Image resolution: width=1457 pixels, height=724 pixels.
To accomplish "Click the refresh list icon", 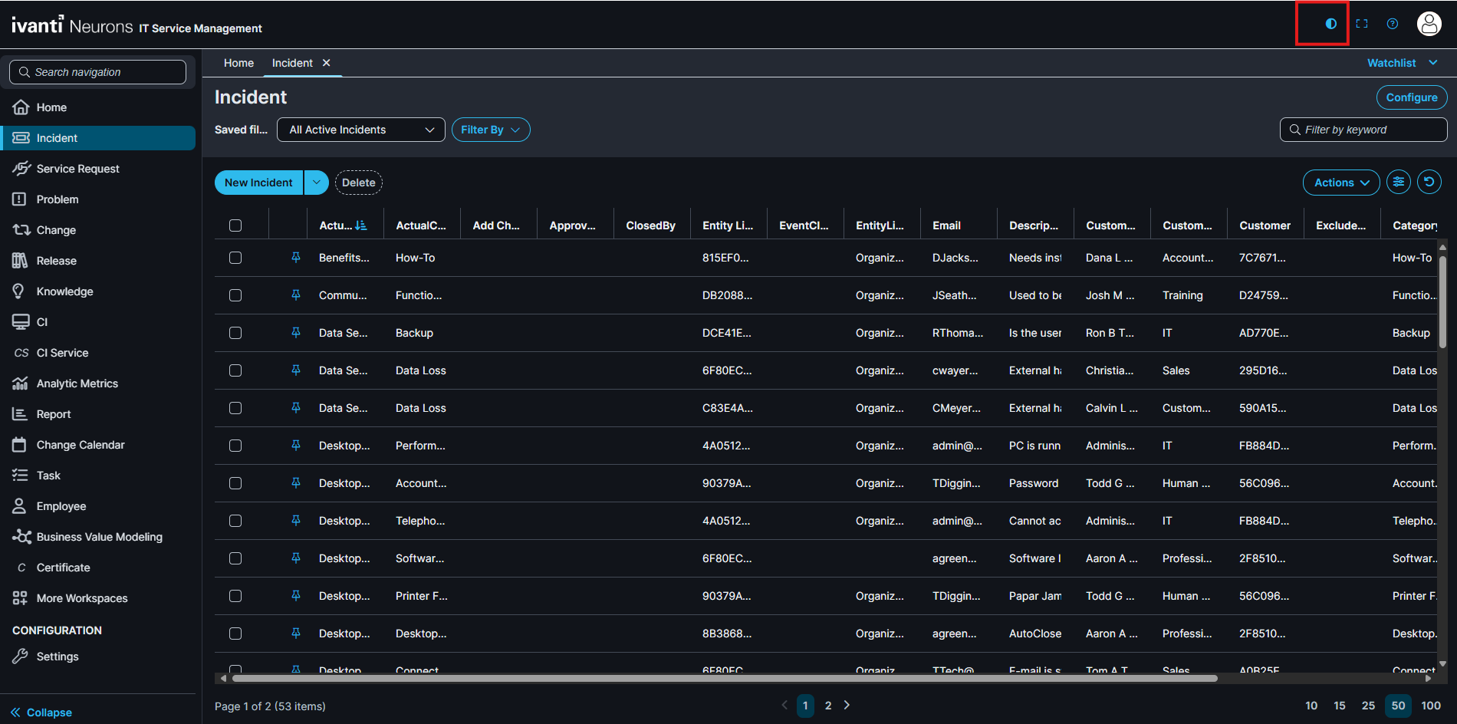I will 1429,182.
